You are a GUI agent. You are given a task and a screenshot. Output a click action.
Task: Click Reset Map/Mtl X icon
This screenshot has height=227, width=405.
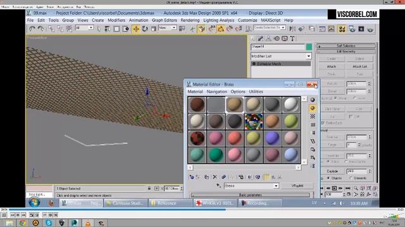click(x=215, y=177)
